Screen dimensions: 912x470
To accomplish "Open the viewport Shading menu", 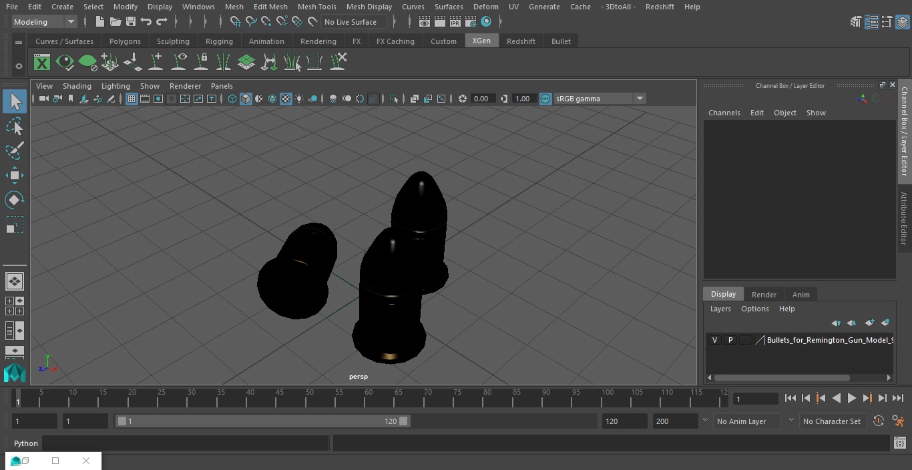I will click(77, 86).
